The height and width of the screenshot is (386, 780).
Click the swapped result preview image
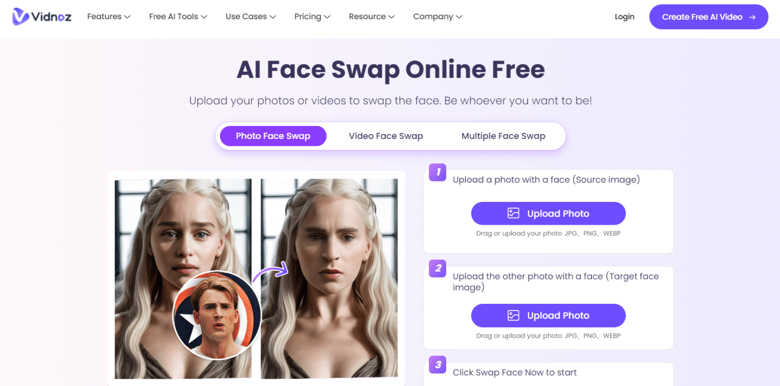[x=329, y=279]
